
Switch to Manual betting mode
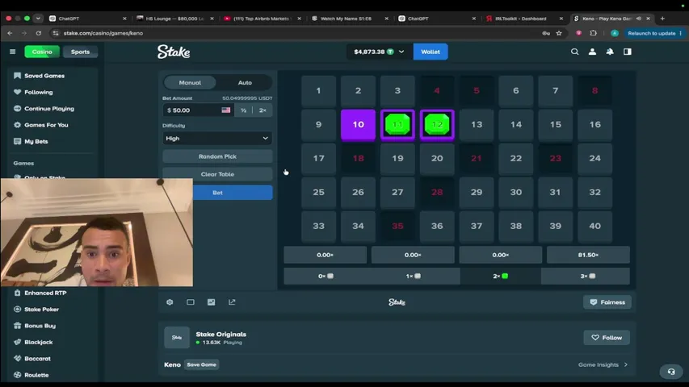(190, 82)
